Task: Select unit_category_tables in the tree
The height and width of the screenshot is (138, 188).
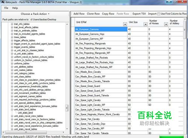Action: 24,73
